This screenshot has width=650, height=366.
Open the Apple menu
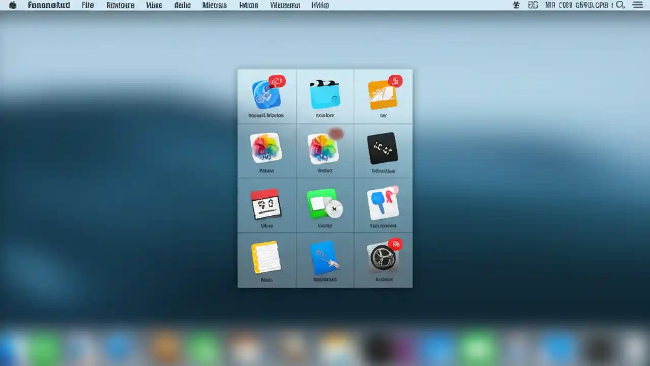pyautogui.click(x=12, y=5)
